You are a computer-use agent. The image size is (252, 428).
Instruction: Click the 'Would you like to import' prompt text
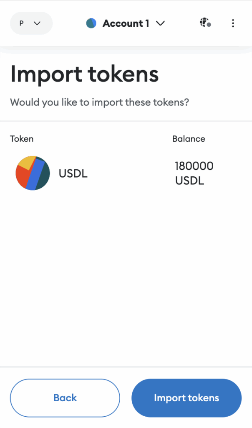[99, 102]
